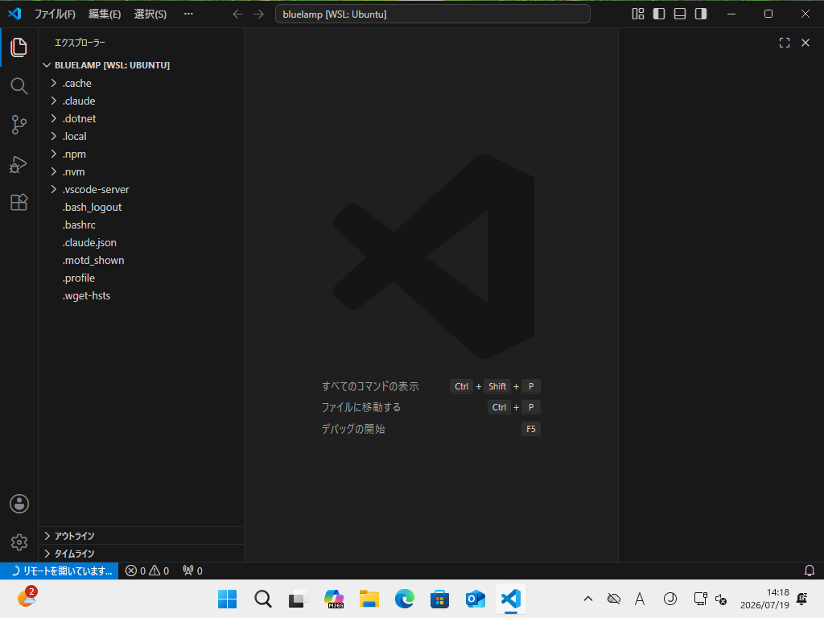Open the ファイル(F) menu
824x618 pixels.
click(55, 14)
